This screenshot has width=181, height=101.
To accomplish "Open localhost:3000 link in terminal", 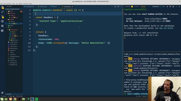I will tap(156, 19).
